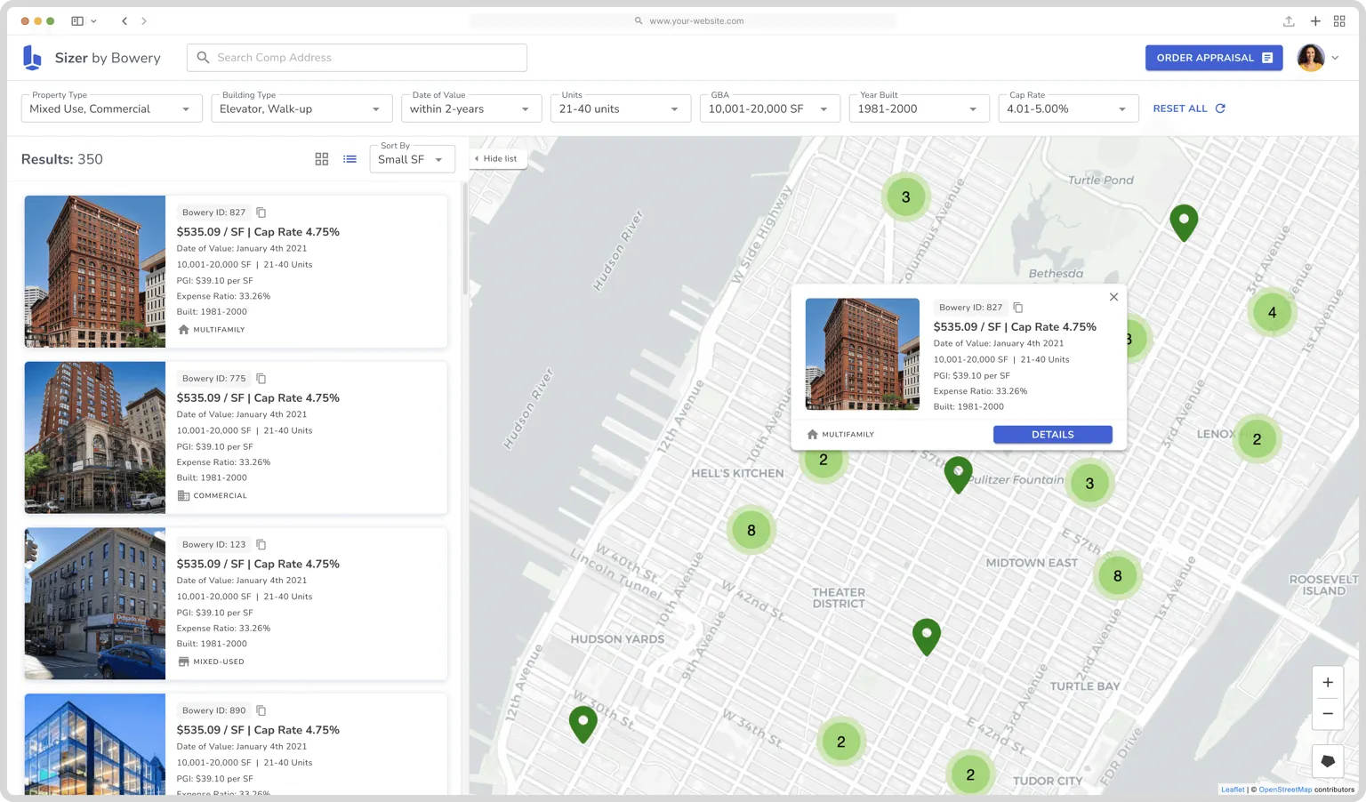Image resolution: width=1366 pixels, height=802 pixels.
Task: Open GBA filter dropdown
Action: coord(770,108)
